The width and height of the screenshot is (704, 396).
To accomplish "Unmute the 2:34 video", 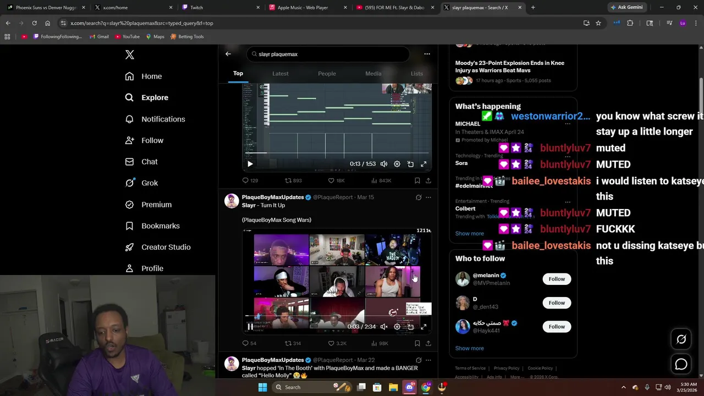I will click(384, 327).
